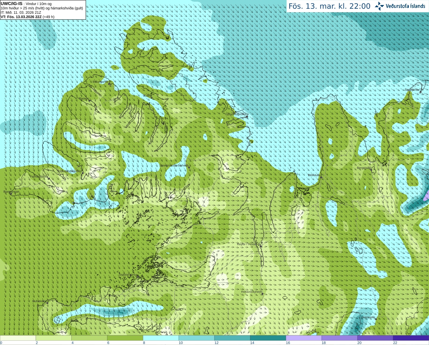
Task: Click the Hveravellir station label
Action: tap(368, 317)
